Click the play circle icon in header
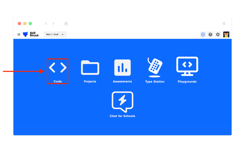Viewport: 245px width, 152px height. tap(203, 35)
